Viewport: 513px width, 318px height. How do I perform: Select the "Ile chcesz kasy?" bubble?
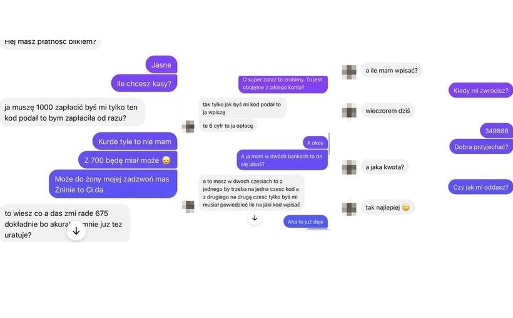144,83
